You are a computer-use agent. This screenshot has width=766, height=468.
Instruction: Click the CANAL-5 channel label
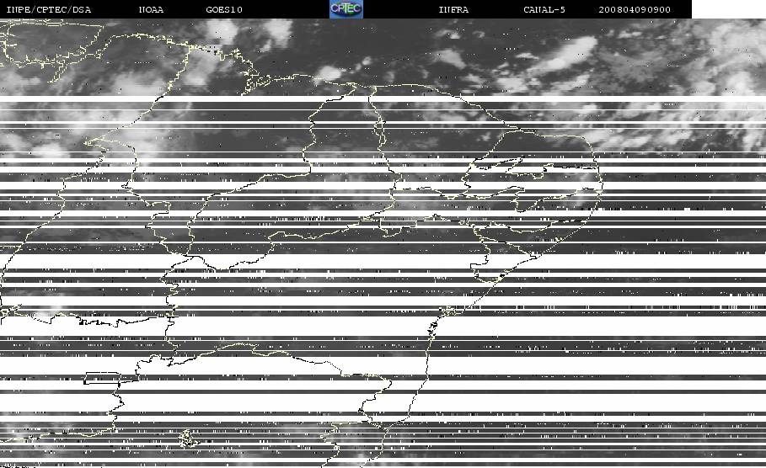tap(544, 9)
